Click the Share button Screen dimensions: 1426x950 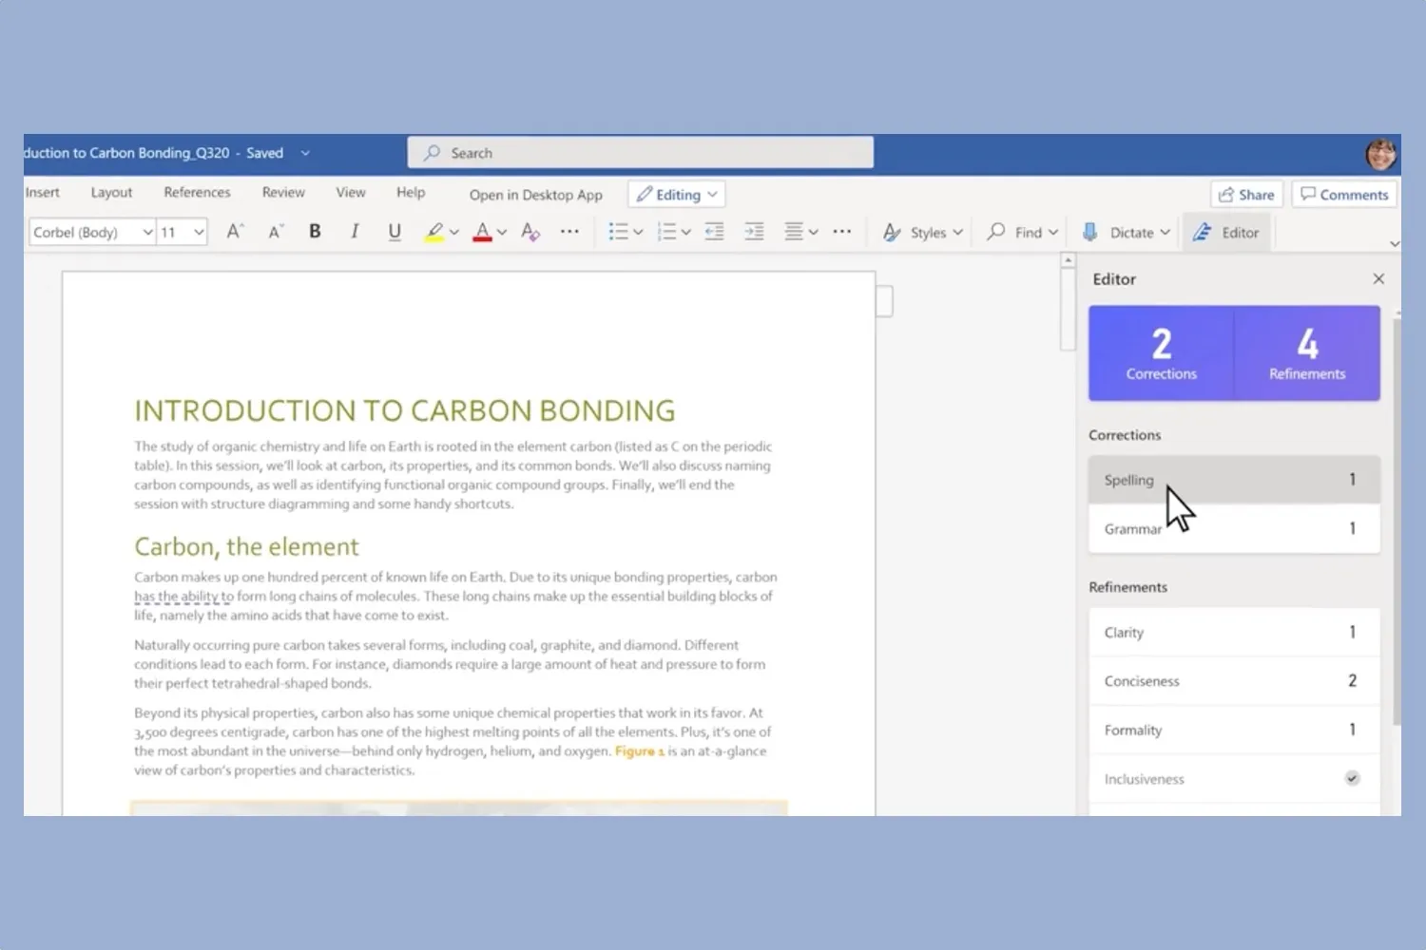1246,195
